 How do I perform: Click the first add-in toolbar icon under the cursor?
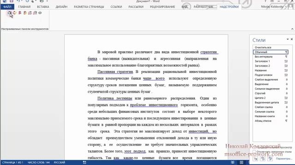tap(9, 13)
